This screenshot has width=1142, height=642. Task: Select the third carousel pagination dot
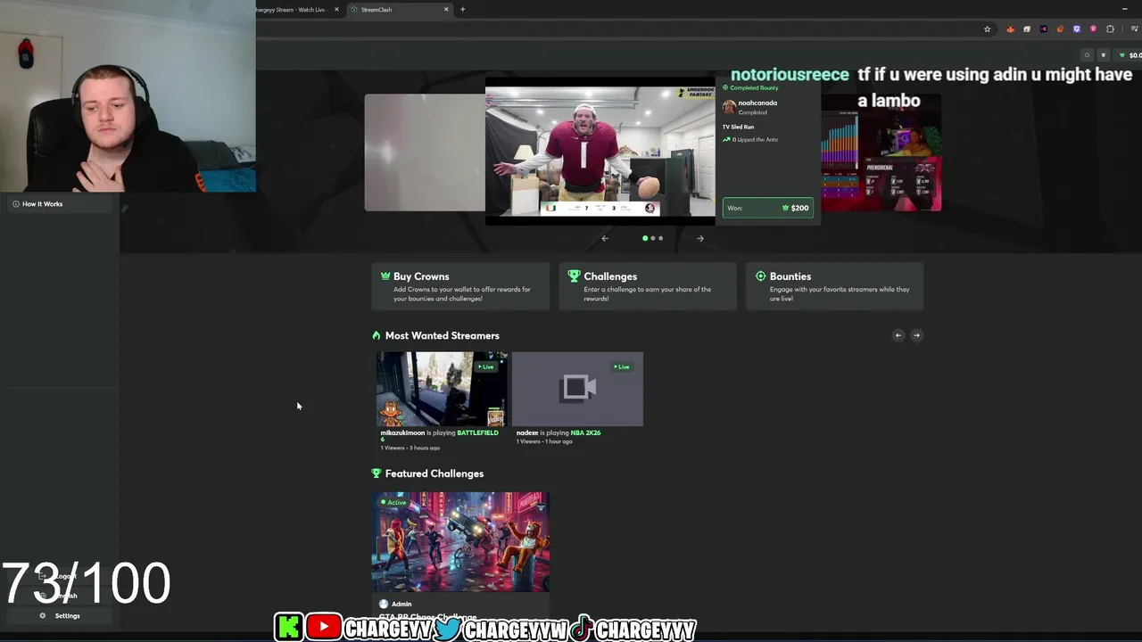point(661,238)
